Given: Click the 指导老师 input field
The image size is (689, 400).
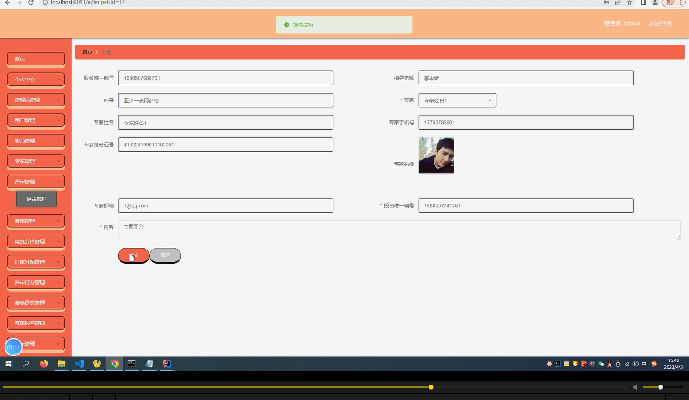Looking at the screenshot, I should 526,78.
